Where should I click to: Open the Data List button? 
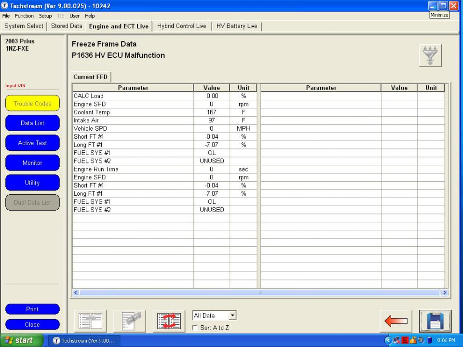point(32,123)
